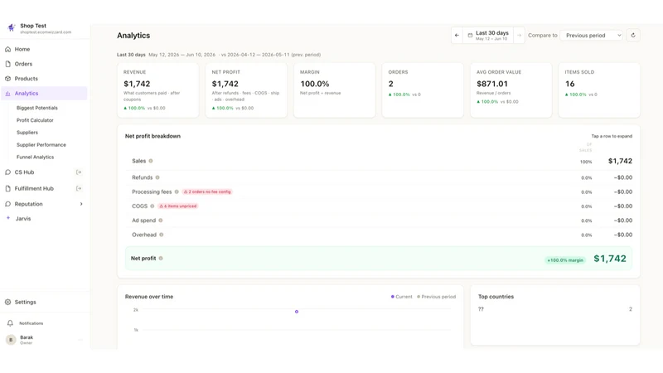Click the Margin 100.0% card
The image size is (663, 373).
[335, 90]
